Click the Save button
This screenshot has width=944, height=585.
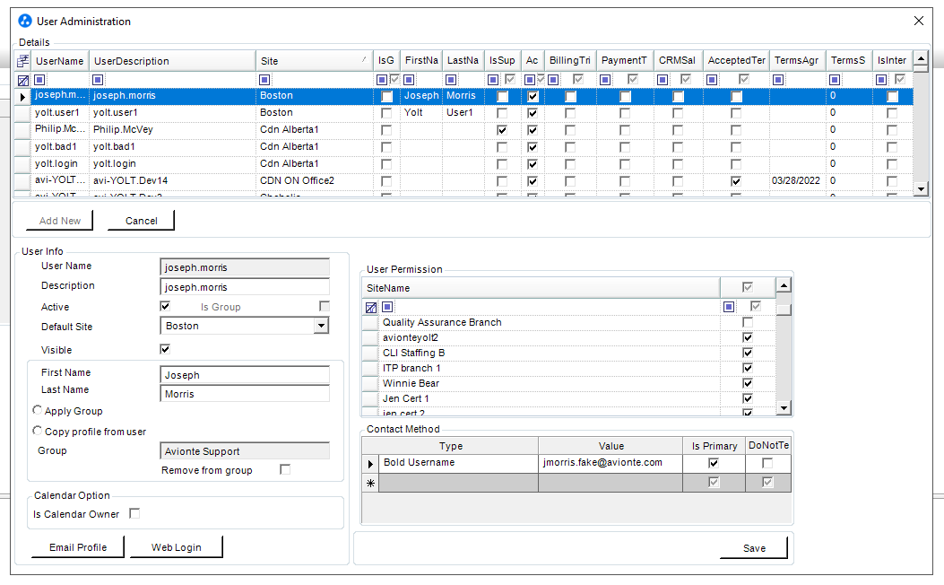click(754, 548)
